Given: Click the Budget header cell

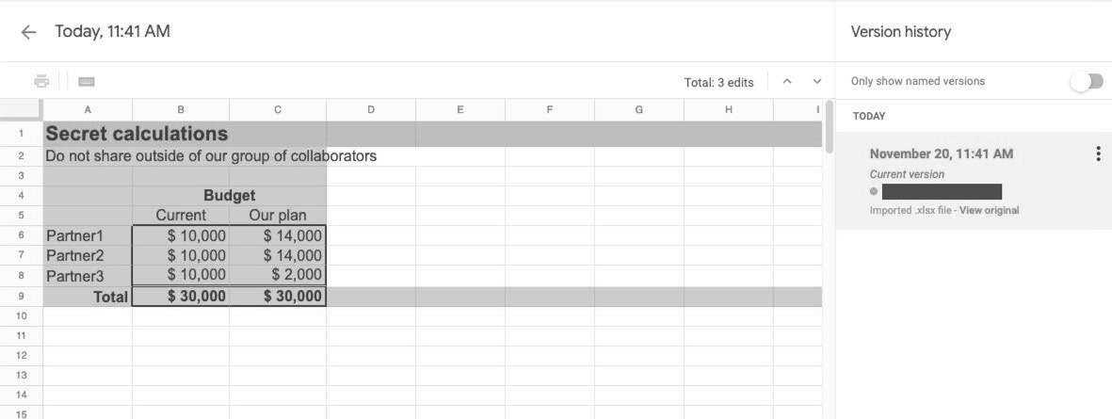Looking at the screenshot, I should pos(229,196).
